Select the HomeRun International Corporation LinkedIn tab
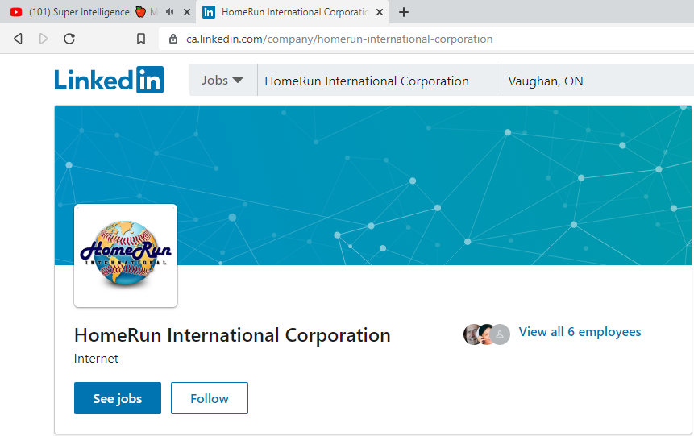Screen dimensions: 694x436 292,12
